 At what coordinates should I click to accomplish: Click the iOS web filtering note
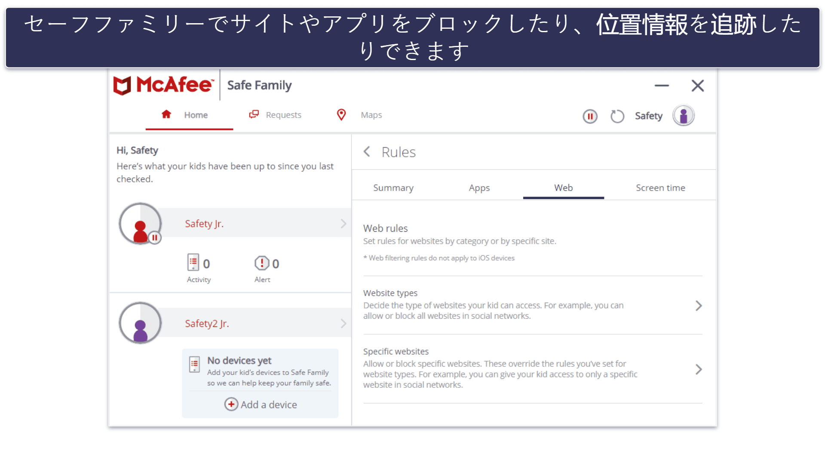pyautogui.click(x=439, y=258)
